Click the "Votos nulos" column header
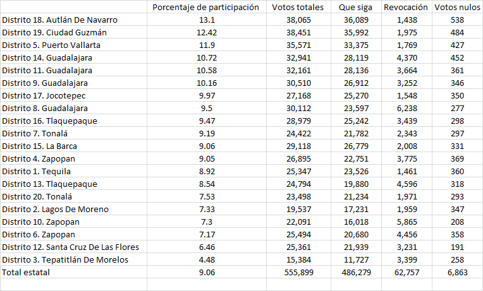This screenshot has width=483, height=291. click(x=457, y=8)
